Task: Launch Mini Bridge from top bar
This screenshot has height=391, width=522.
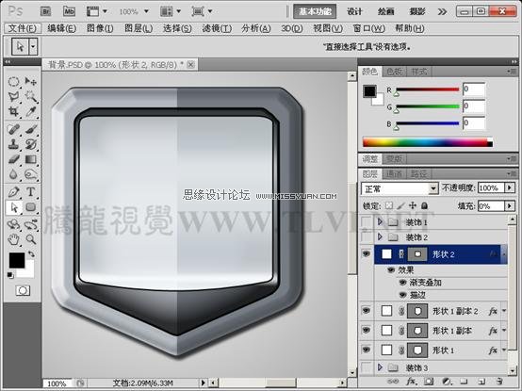Action: [69, 11]
